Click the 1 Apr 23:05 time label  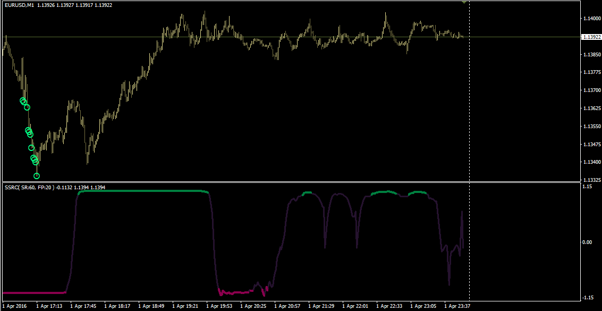pyautogui.click(x=423, y=306)
